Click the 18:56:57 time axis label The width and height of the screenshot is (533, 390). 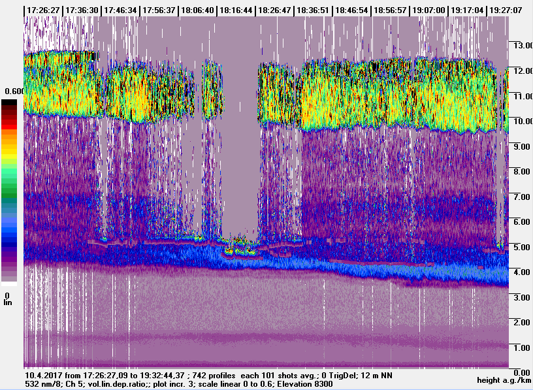click(390, 10)
